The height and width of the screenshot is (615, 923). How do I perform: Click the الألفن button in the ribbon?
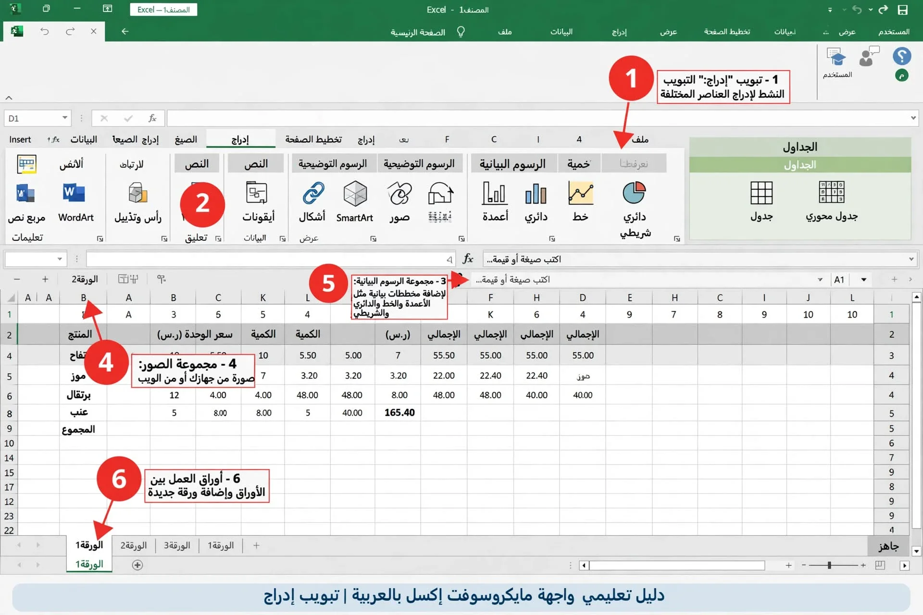[71, 164]
